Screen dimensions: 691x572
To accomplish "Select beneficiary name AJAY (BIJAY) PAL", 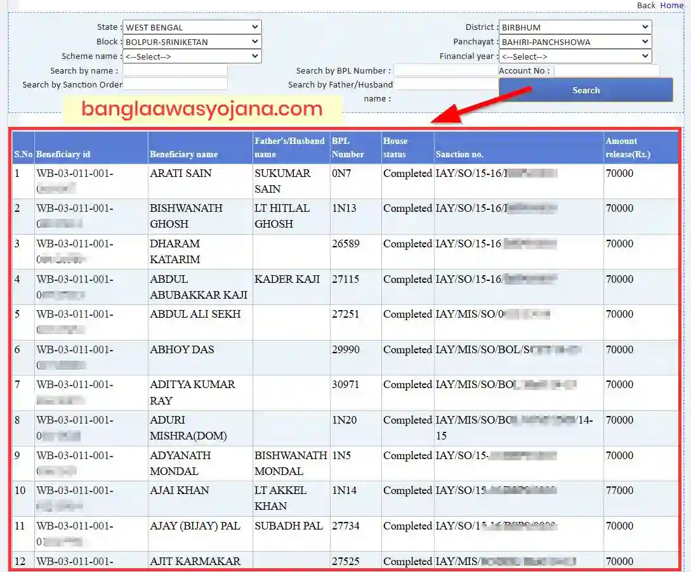I will [x=195, y=526].
